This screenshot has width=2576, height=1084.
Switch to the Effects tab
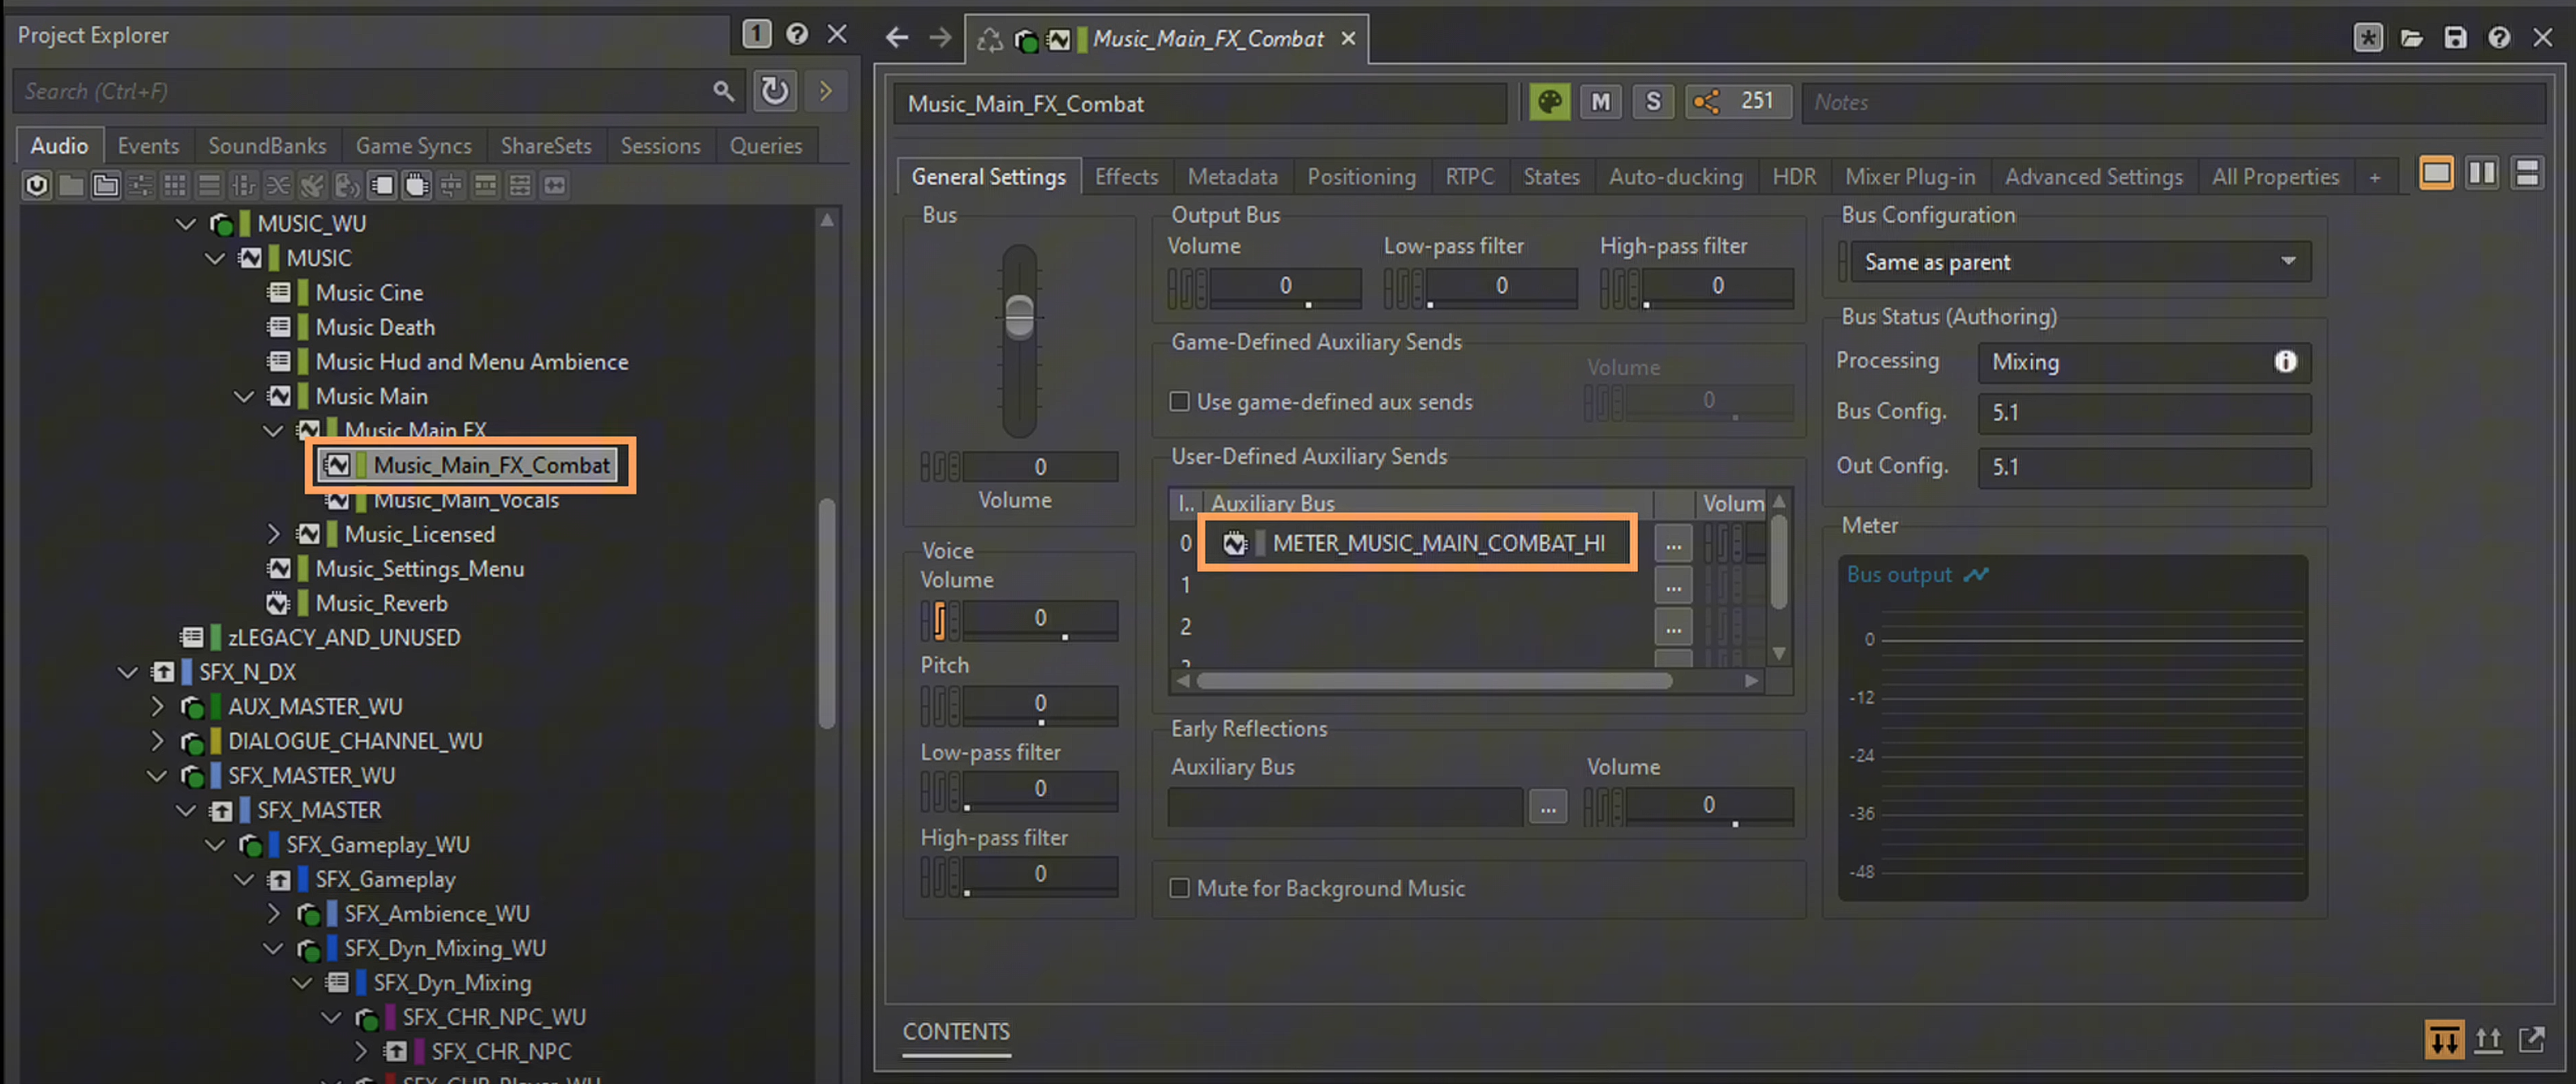[x=1126, y=177]
